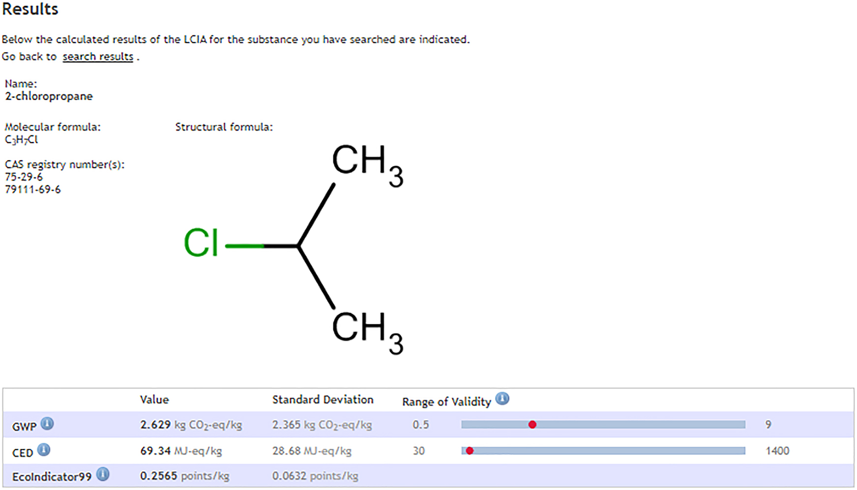Click the Value column header
857x490 pixels.
tap(154, 399)
